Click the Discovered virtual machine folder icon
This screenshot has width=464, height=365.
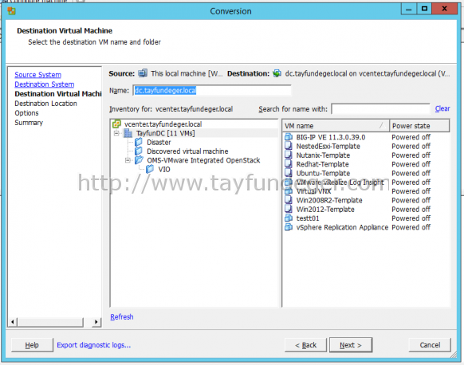139,151
